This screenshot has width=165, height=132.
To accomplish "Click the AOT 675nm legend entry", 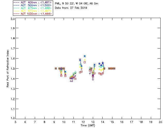I will click(32, 8).
